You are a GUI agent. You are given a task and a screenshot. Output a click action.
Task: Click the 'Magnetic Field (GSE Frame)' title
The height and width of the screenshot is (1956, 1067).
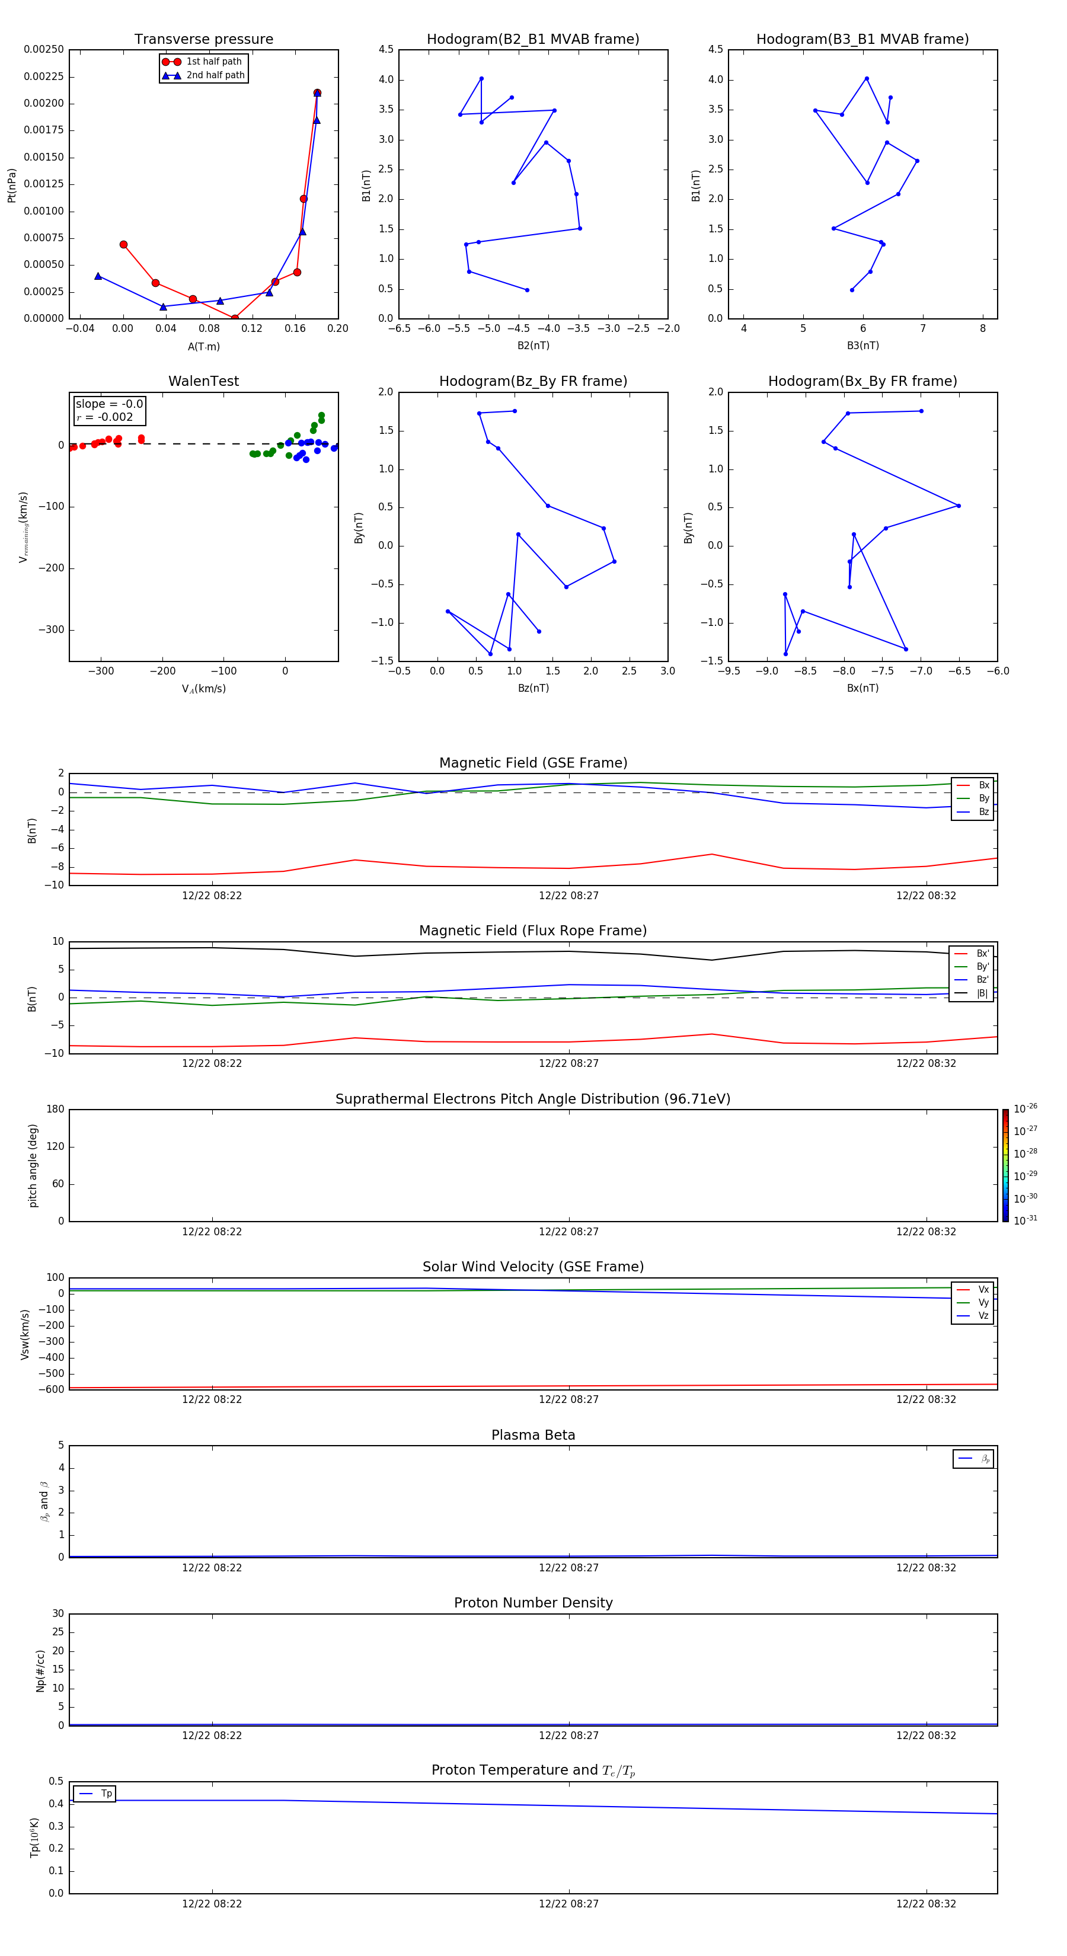[x=533, y=763]
